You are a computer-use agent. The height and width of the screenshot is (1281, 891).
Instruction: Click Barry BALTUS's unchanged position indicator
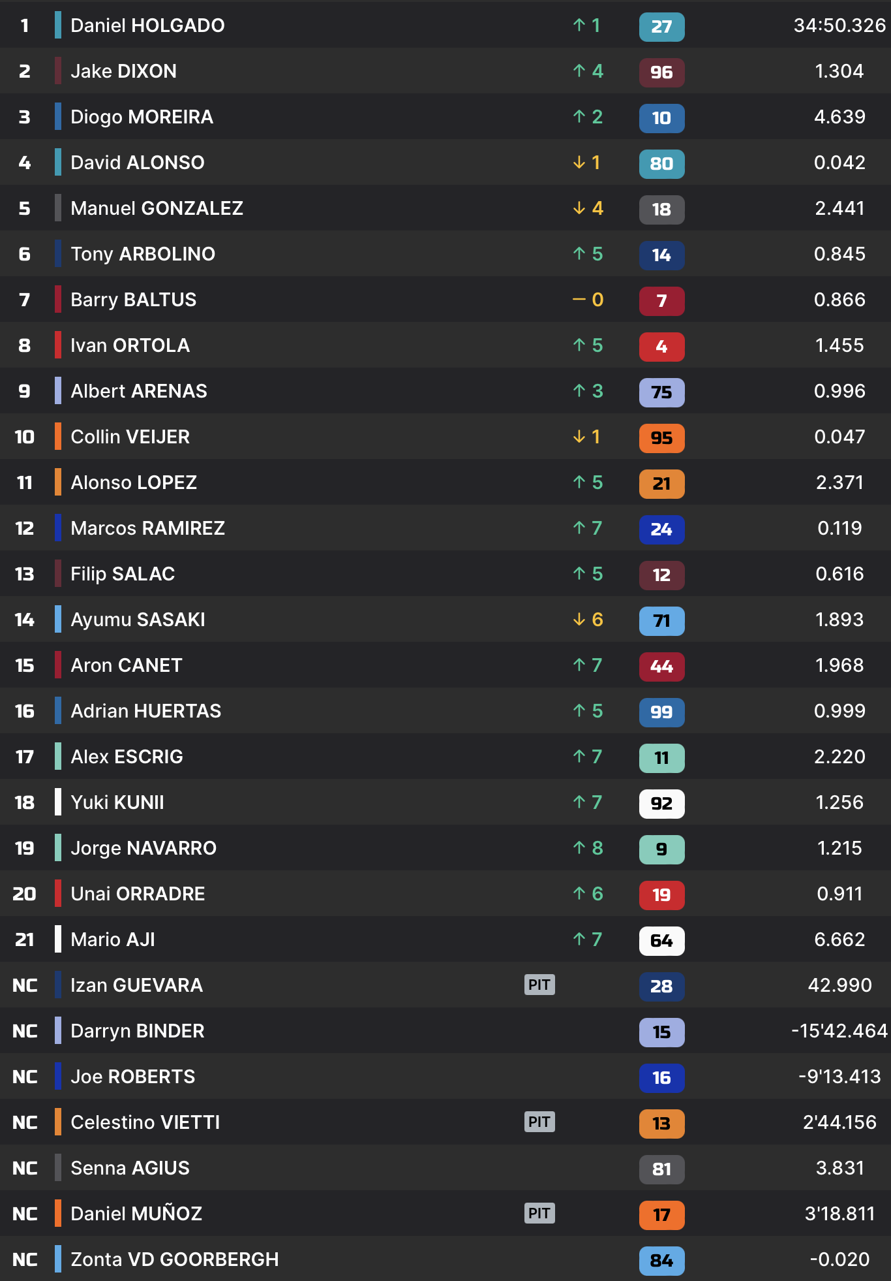(x=588, y=300)
